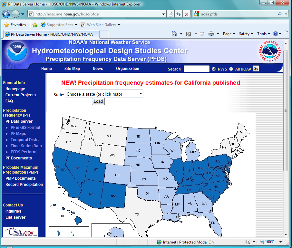This screenshot has width=292, height=248.
Task: Select the All NOAA search radio button
Action: click(231, 69)
